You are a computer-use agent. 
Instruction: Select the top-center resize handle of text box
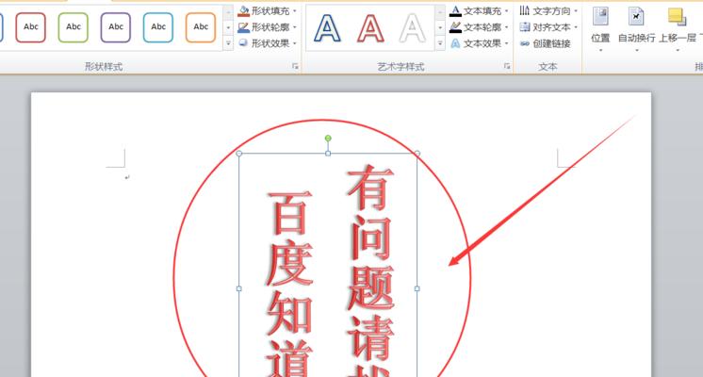point(328,154)
